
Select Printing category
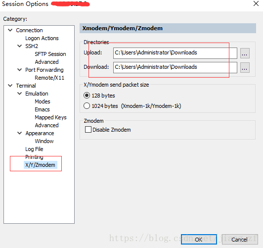point(34,157)
